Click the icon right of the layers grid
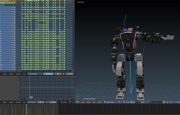180x115 pixels. pyautogui.click(x=164, y=102)
